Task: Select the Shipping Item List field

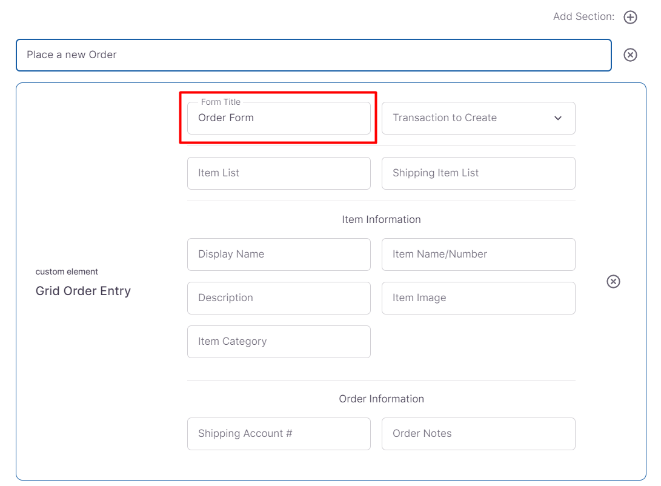Action: [x=478, y=173]
